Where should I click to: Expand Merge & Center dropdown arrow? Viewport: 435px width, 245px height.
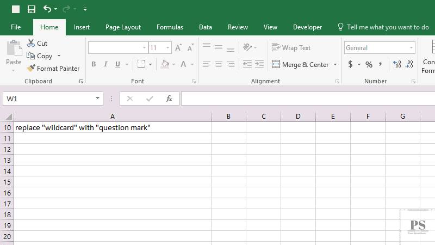tap(335, 64)
